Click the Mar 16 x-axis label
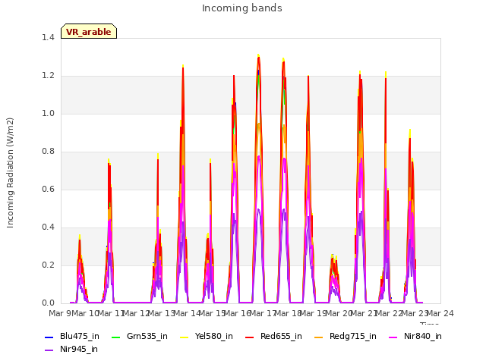This screenshot has height=364, width=486. [238, 313]
